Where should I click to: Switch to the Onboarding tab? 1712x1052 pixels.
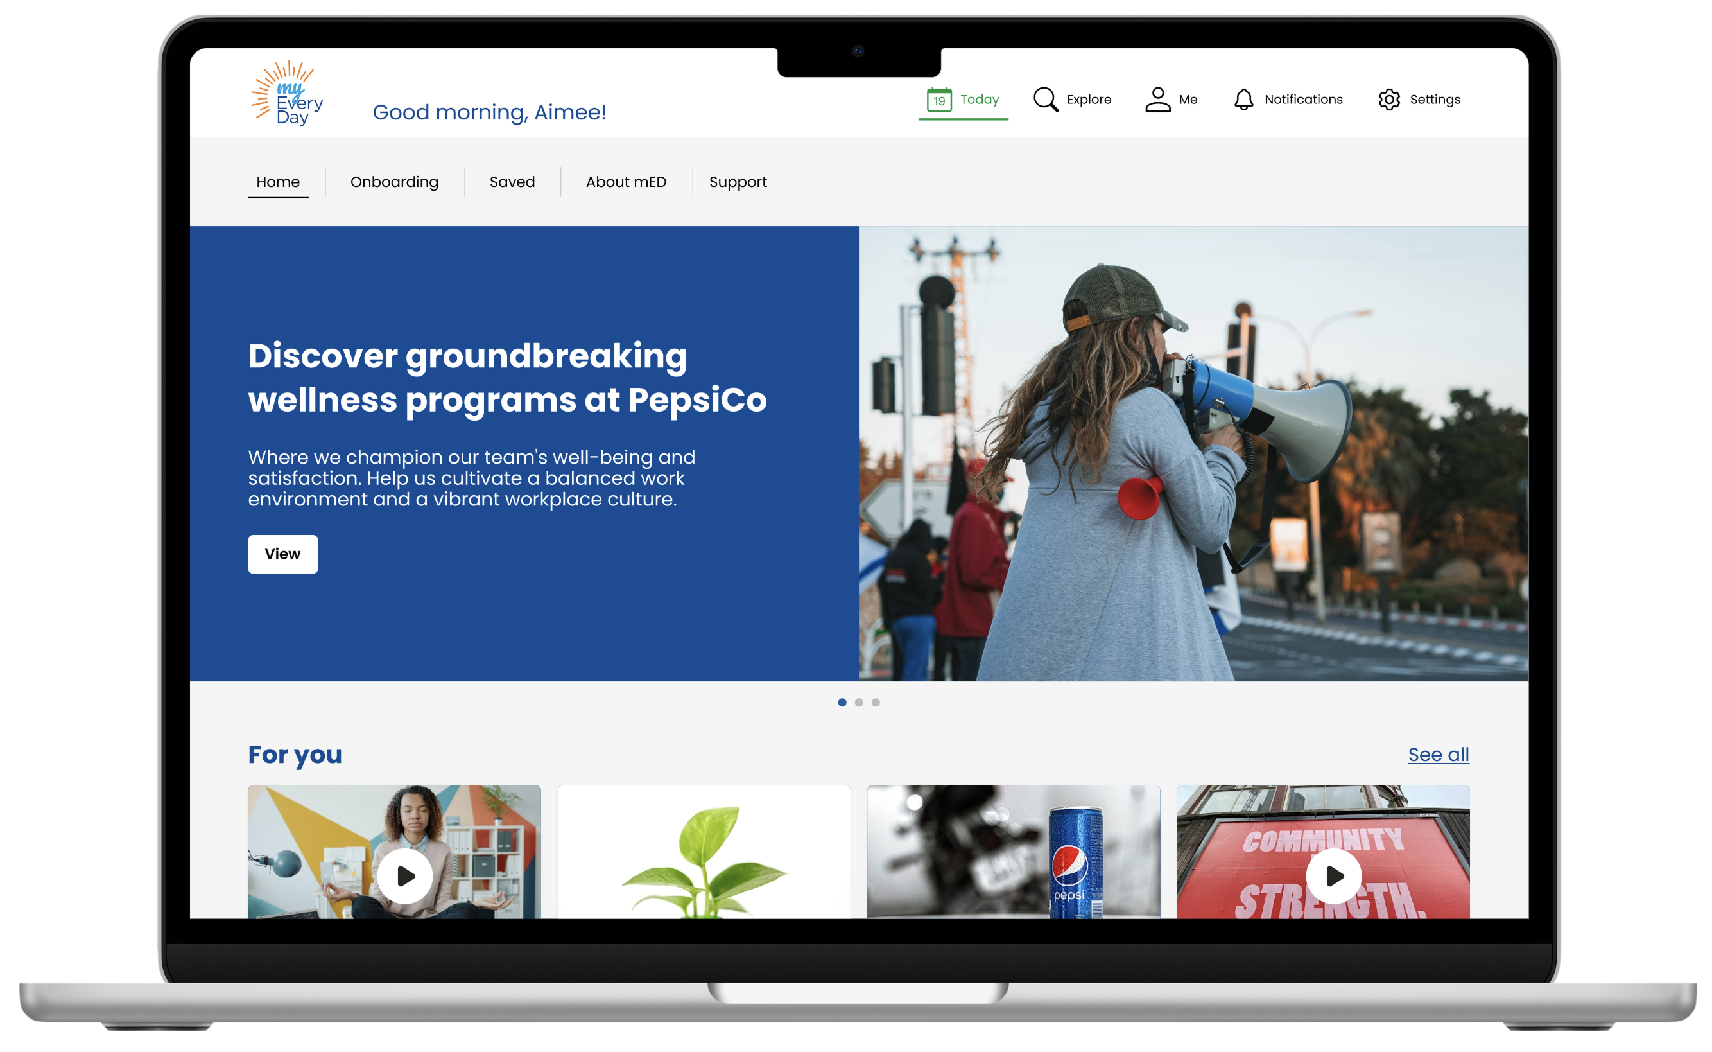pyautogui.click(x=394, y=182)
